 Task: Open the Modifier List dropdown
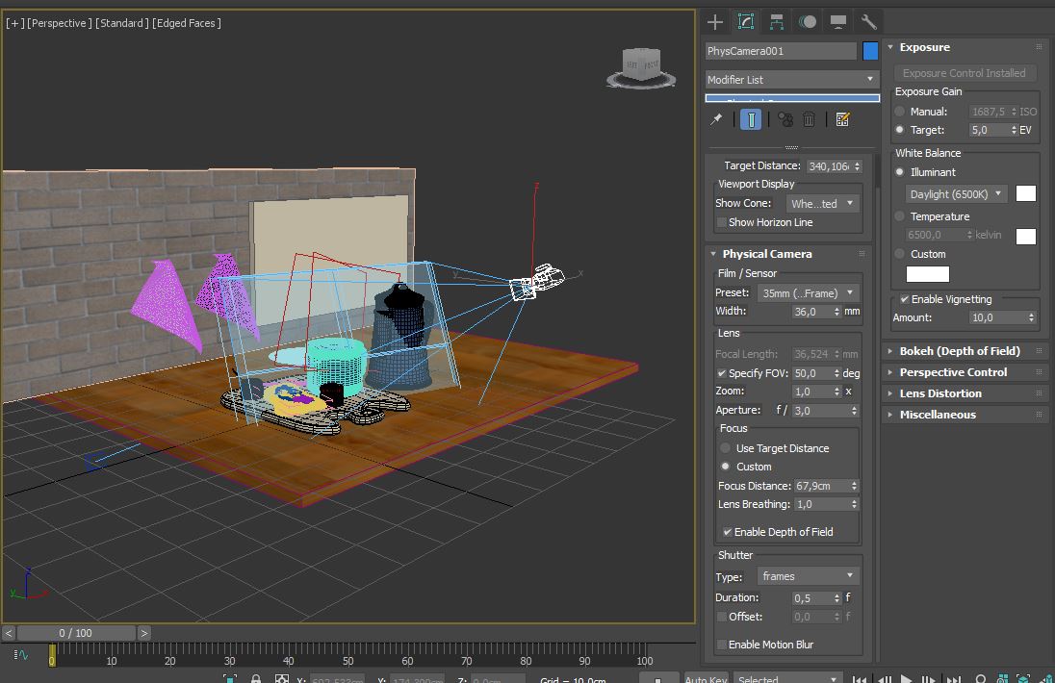pos(791,79)
